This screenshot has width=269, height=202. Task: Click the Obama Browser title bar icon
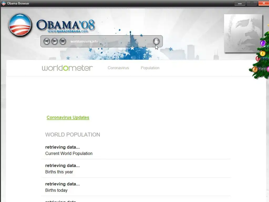[3, 3]
